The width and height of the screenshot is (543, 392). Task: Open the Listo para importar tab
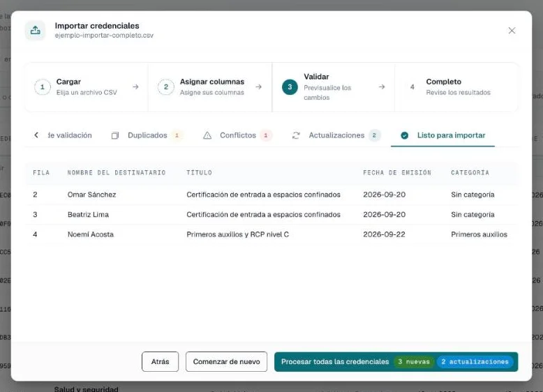[442, 135]
